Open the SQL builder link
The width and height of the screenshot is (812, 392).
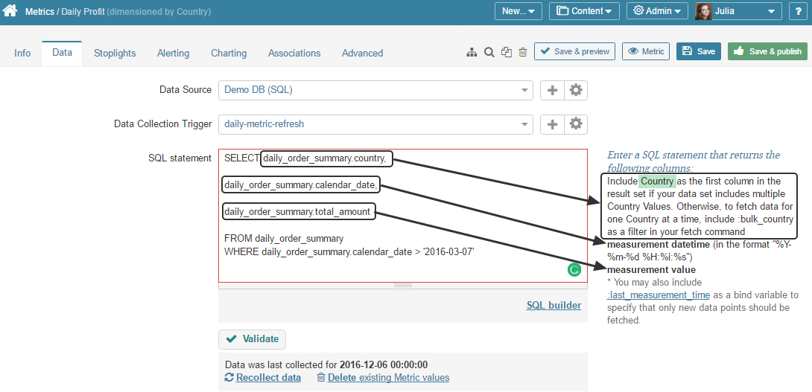[554, 306]
